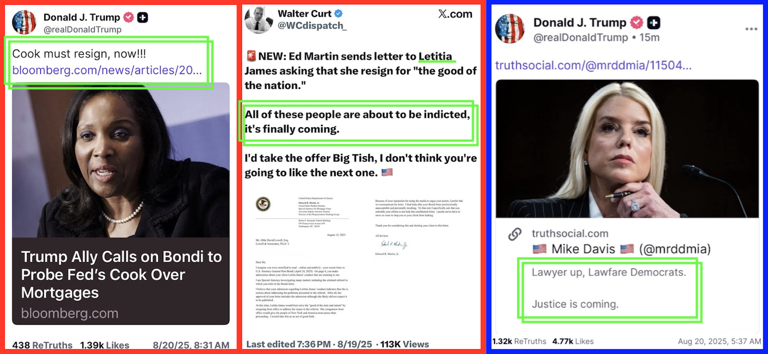Viewport: 768px width, 354px height.
Task: Click the Letitia underlined name in the tweet
Action: point(435,56)
